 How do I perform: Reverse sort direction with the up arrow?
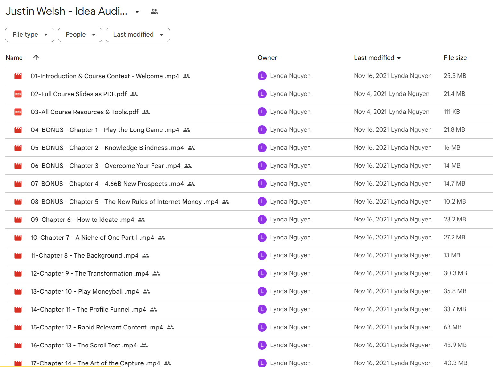pyautogui.click(x=36, y=58)
